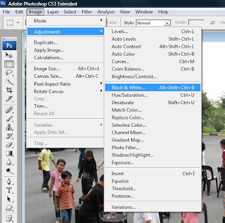Choose Auto Contrast
This screenshot has width=225, height=223.
[153, 47]
